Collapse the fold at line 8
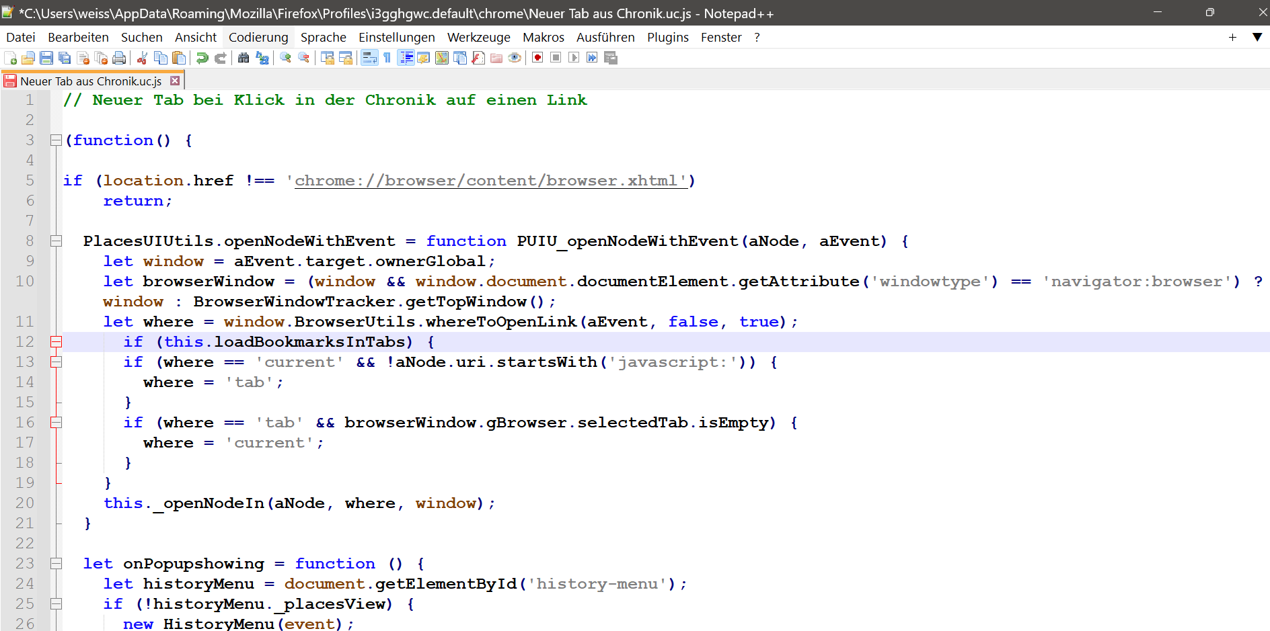Screen dimensions: 1270x631 (x=57, y=241)
